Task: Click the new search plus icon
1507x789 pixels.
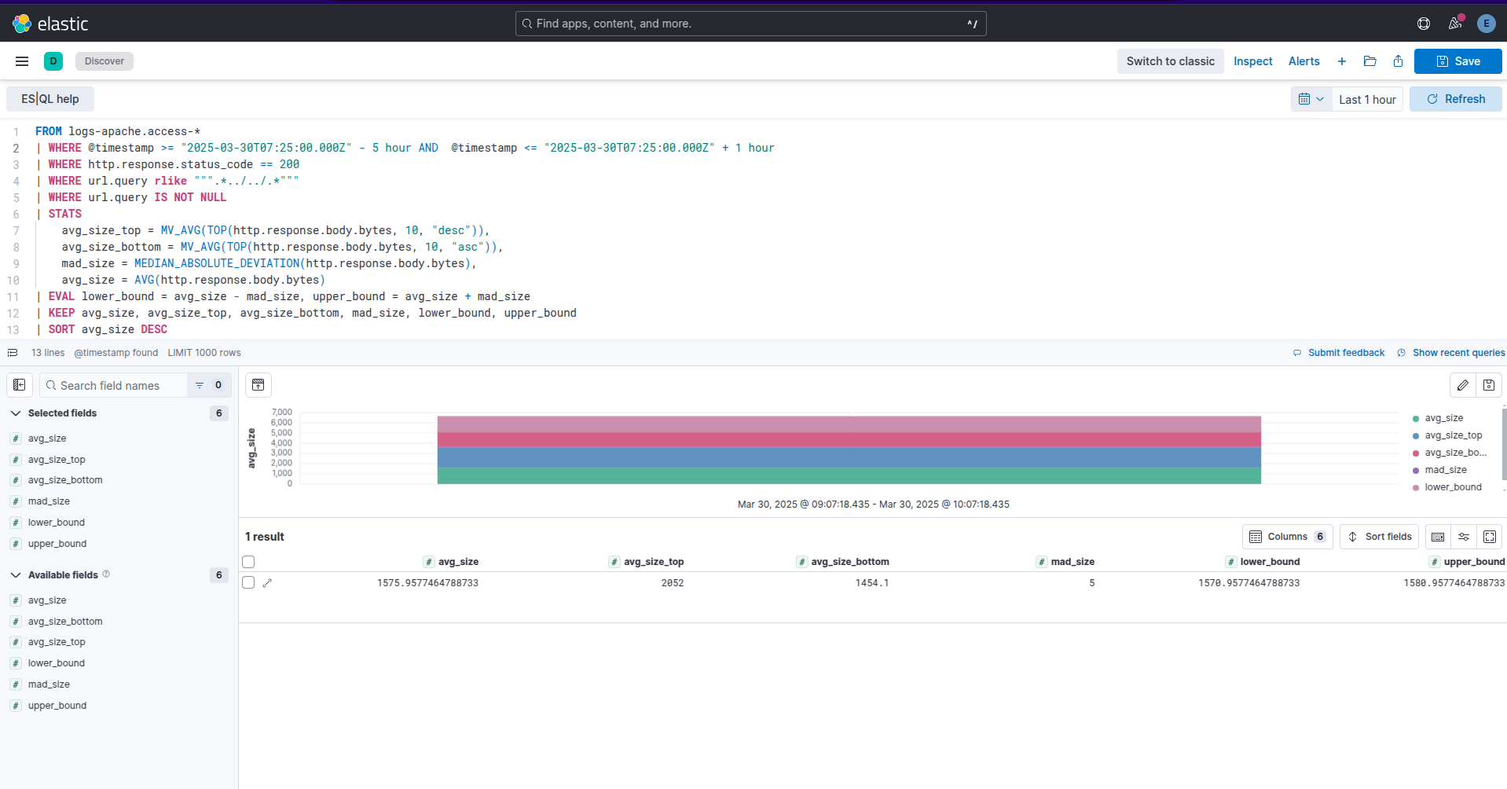Action: point(1342,61)
